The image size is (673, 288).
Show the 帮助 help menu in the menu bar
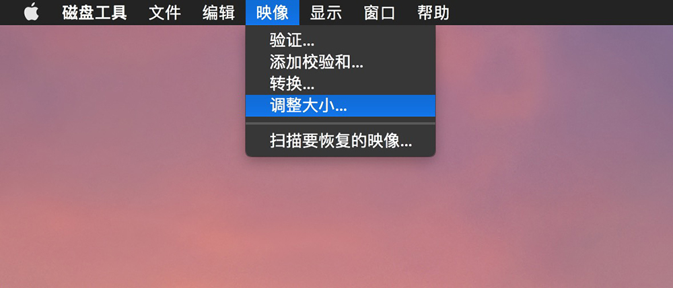coord(433,12)
